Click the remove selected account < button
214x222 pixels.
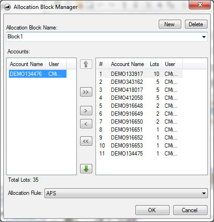86,124
